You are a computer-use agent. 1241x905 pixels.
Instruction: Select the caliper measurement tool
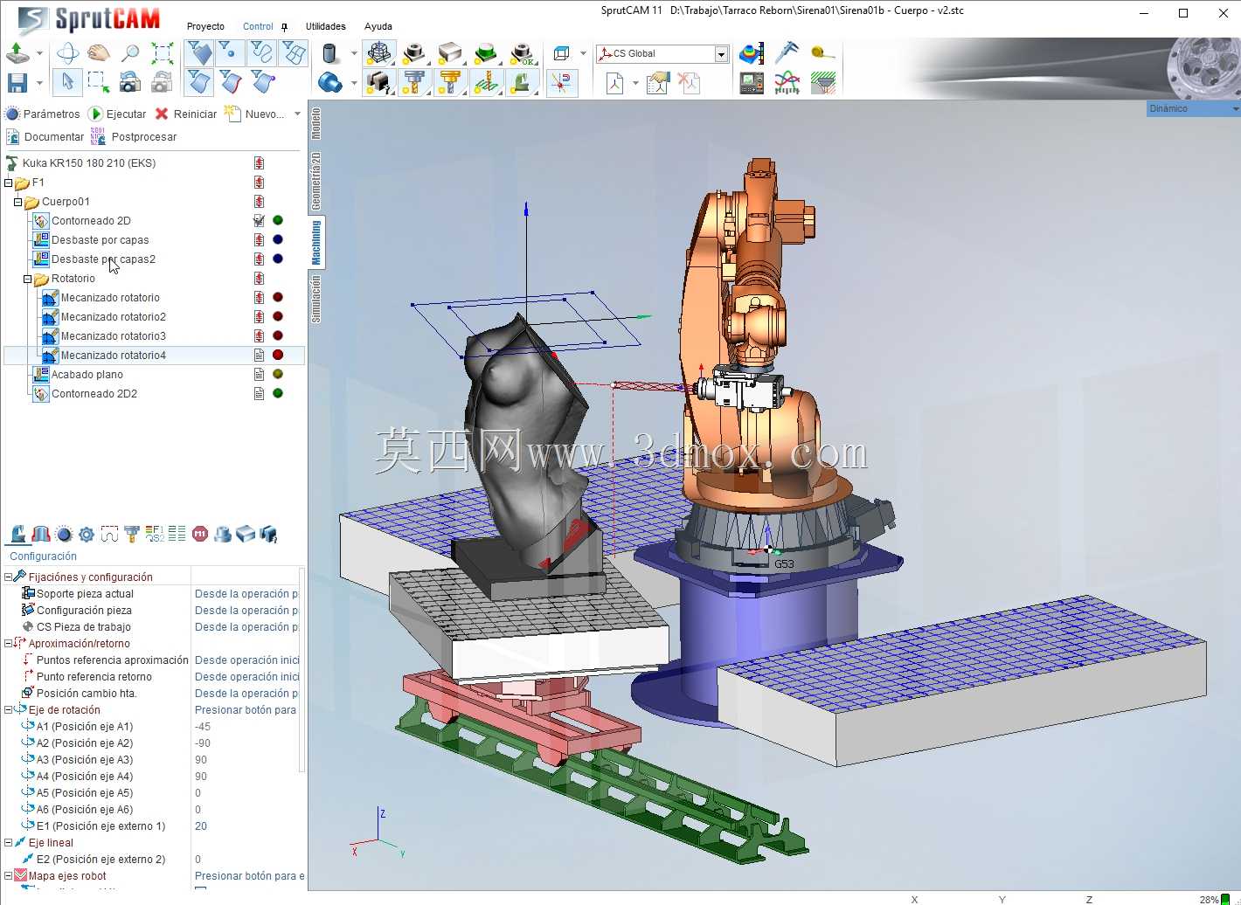(787, 53)
